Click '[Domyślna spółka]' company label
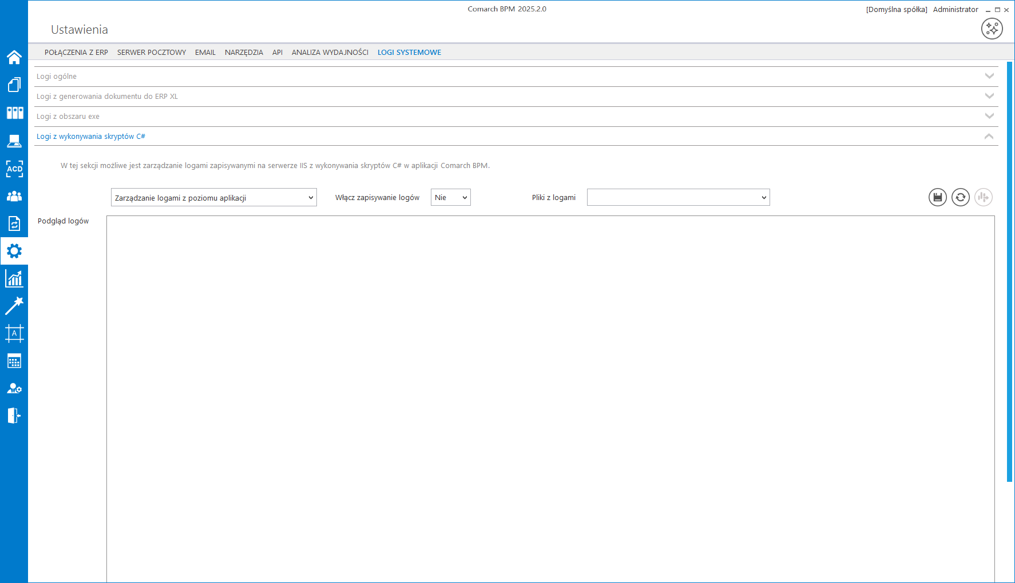The height and width of the screenshot is (583, 1015). (897, 9)
